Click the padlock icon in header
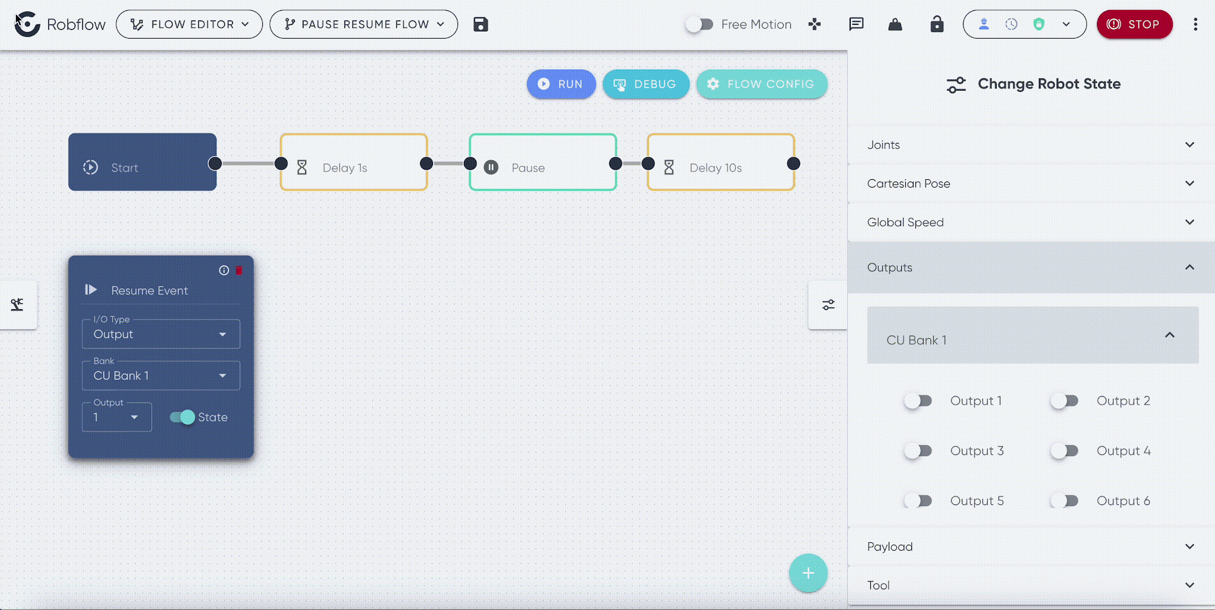This screenshot has height=610, width=1215. point(937,24)
